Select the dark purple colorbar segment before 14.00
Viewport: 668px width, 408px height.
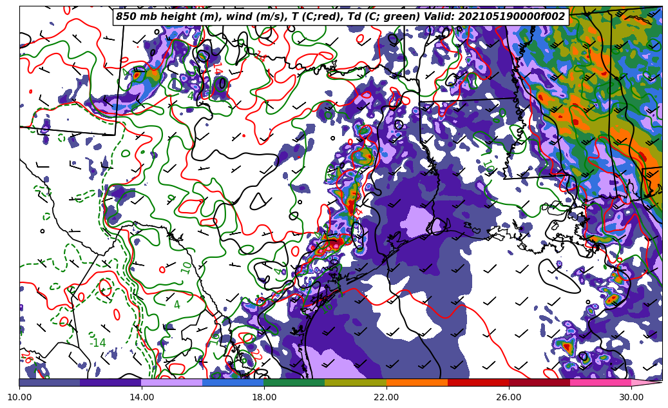[111, 382]
